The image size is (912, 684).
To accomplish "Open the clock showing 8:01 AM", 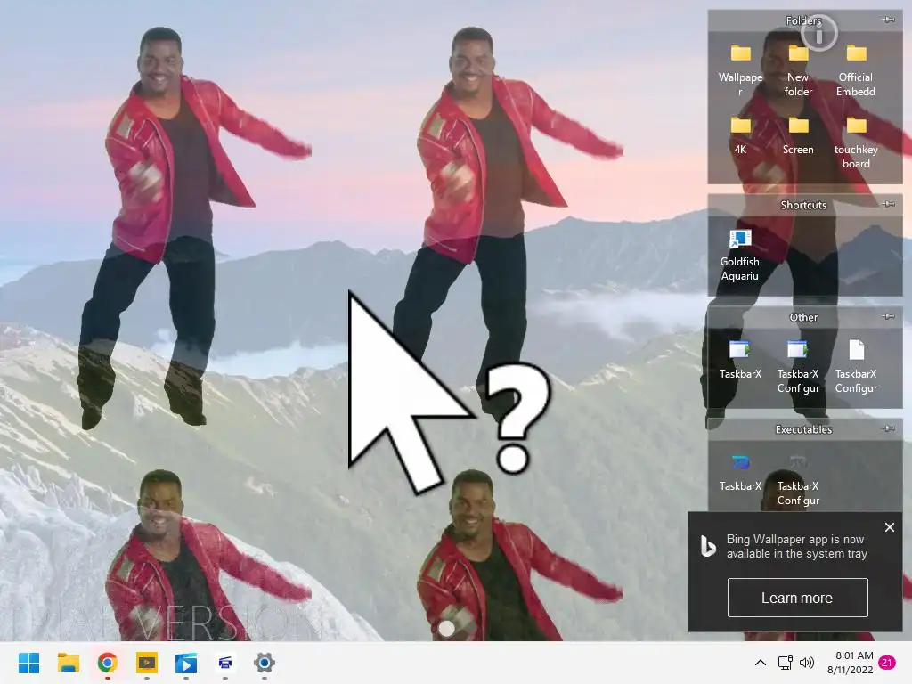I will (851, 663).
